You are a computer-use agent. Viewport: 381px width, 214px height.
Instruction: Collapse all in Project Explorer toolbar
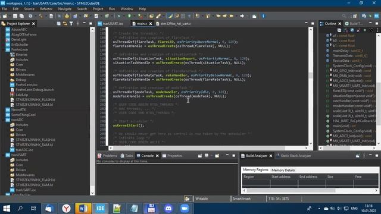[58, 24]
